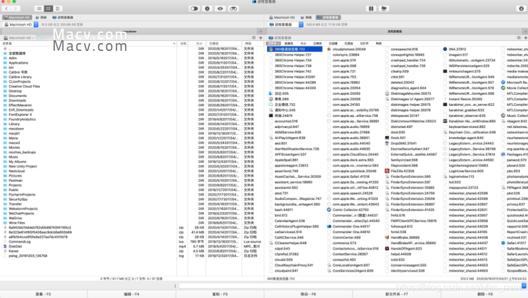Open command line history dropdown arrow

coord(524,286)
